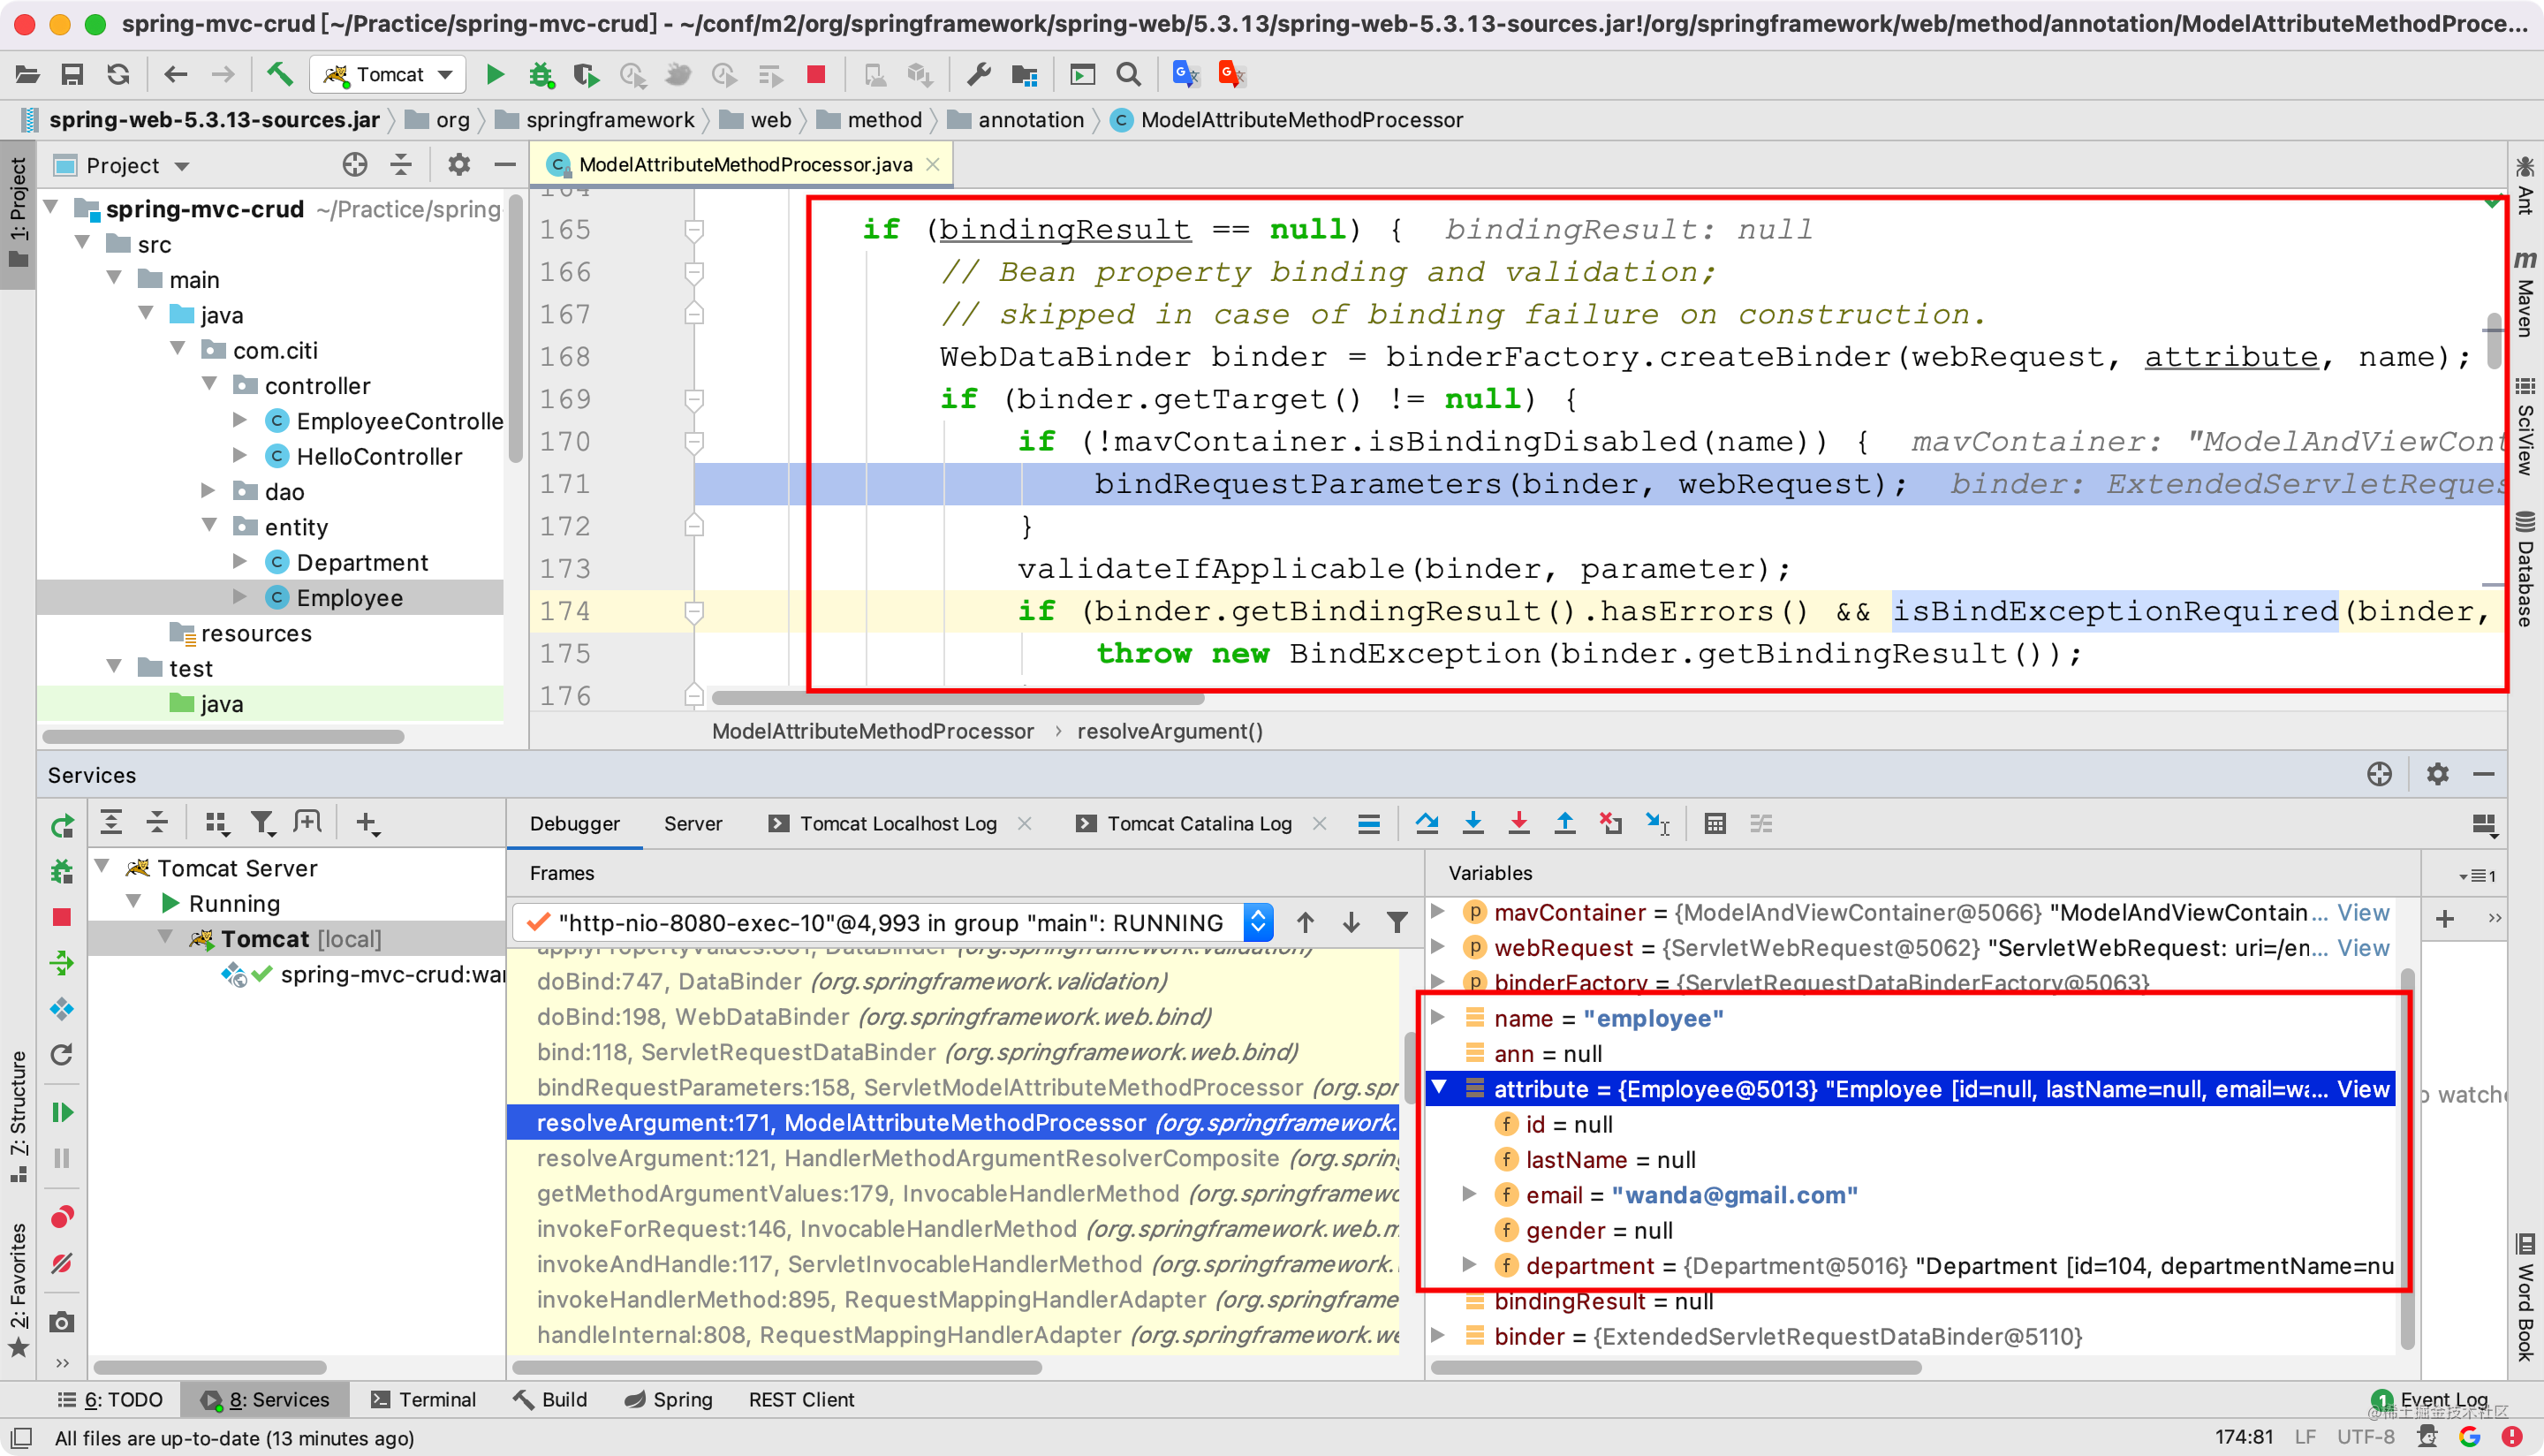The height and width of the screenshot is (1456, 2544).
Task: Start debugging with the bug icon
Action: [541, 74]
